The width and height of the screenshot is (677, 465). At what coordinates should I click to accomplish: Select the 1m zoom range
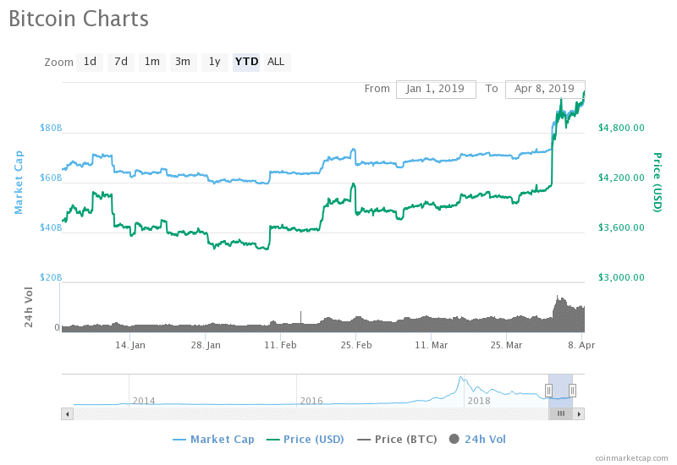[x=152, y=62]
